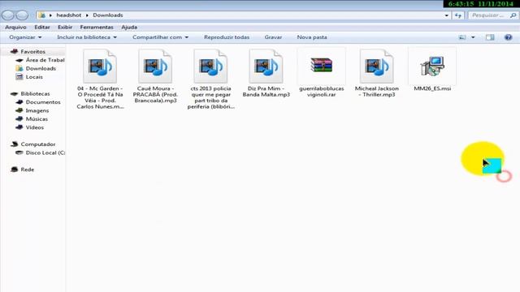Click the Vídeos library icon

pos(19,127)
